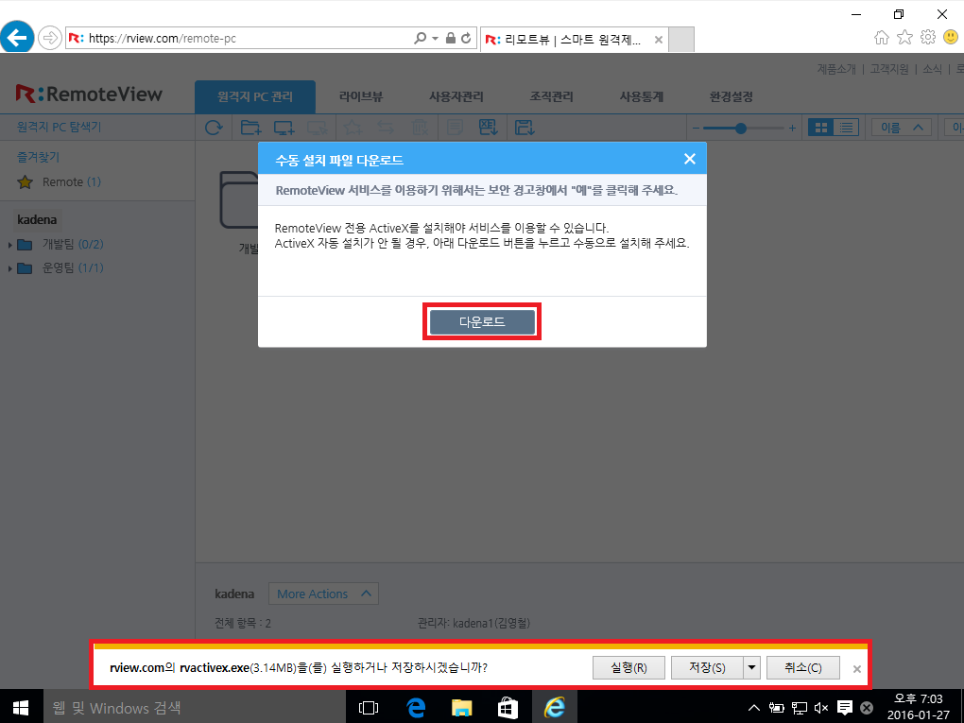This screenshot has height=723, width=964.
Task: Click 저장(S) in download bar
Action: point(707,667)
